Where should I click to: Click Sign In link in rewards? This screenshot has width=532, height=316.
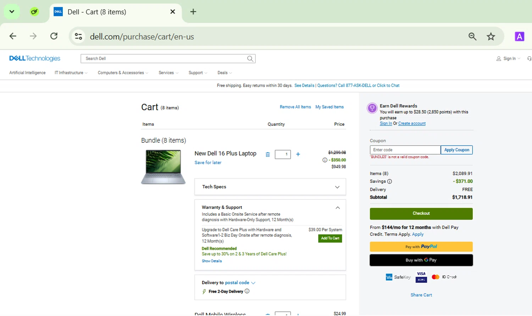pos(386,124)
